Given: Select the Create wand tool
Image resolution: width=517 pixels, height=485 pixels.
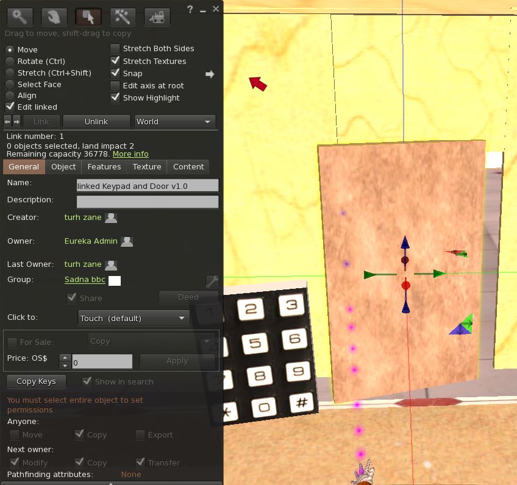Looking at the screenshot, I should tap(123, 16).
